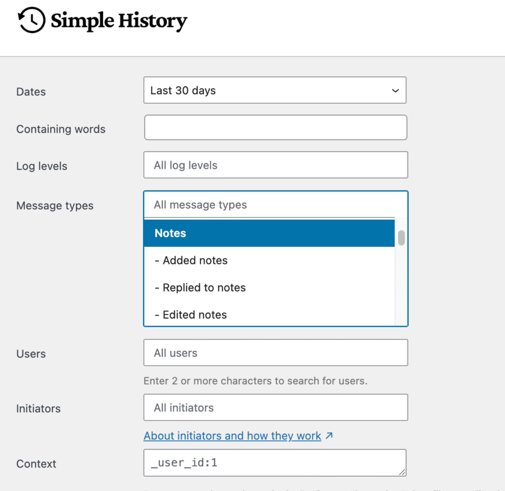Choose the Added notes message type
Screen dimensions: 505x491
point(269,261)
